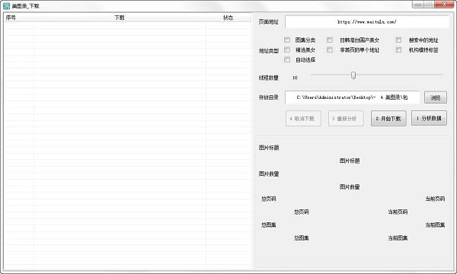
Task: Click the storage directory path field
Action: click(x=352, y=97)
